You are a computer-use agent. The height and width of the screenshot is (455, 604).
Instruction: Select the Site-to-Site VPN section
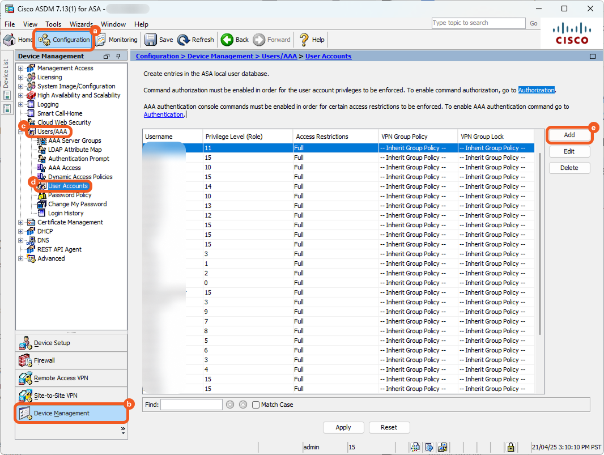tap(55, 396)
